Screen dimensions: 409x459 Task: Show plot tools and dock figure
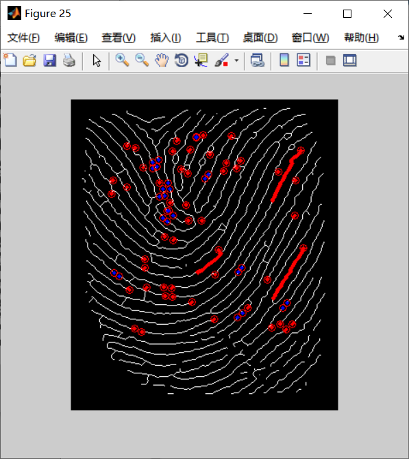350,60
